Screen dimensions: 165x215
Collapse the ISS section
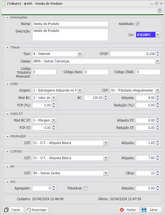coord(7,182)
